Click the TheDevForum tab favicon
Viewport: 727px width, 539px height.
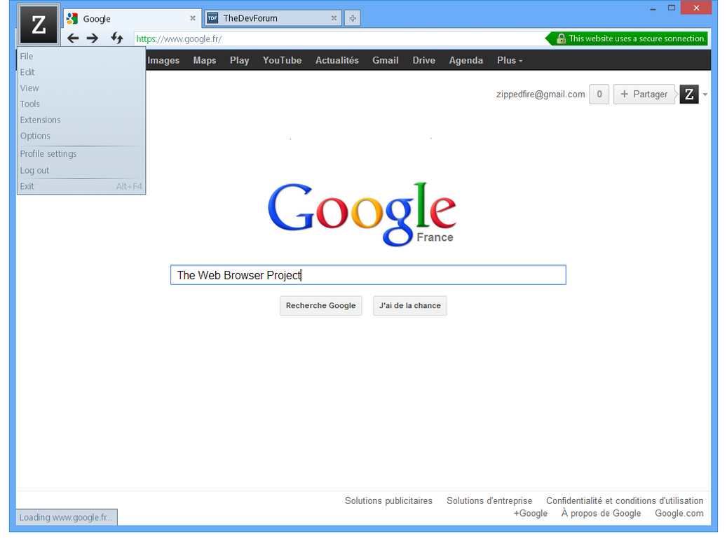212,18
